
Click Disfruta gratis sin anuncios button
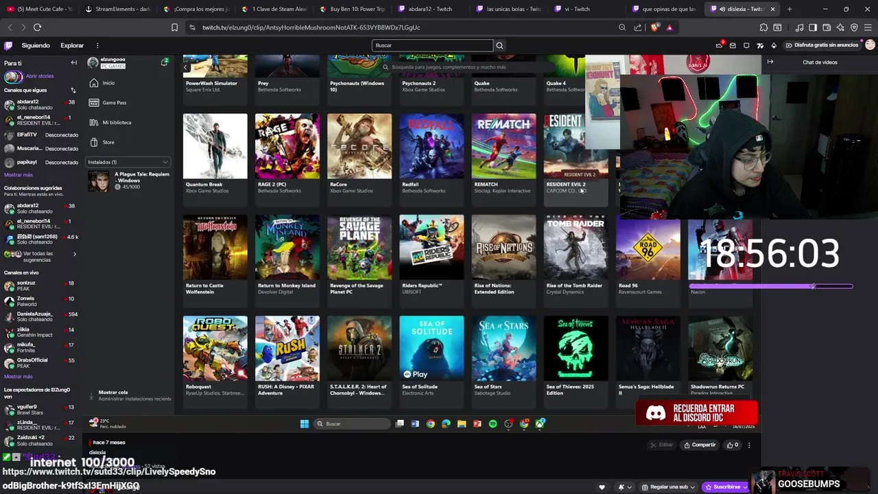822,45
